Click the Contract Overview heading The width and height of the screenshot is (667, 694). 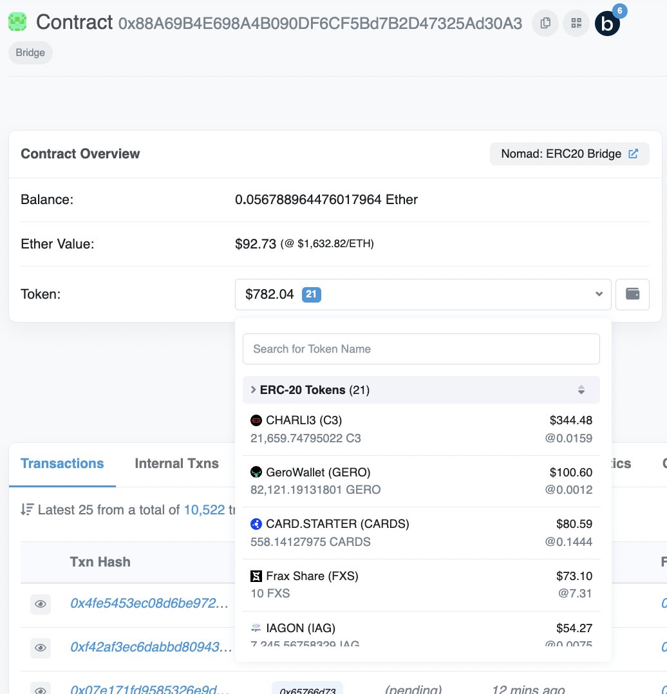coord(80,154)
